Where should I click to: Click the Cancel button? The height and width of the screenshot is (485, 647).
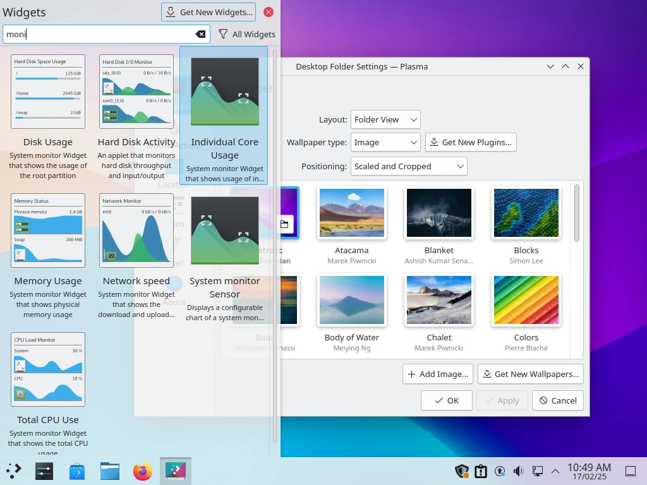[558, 400]
